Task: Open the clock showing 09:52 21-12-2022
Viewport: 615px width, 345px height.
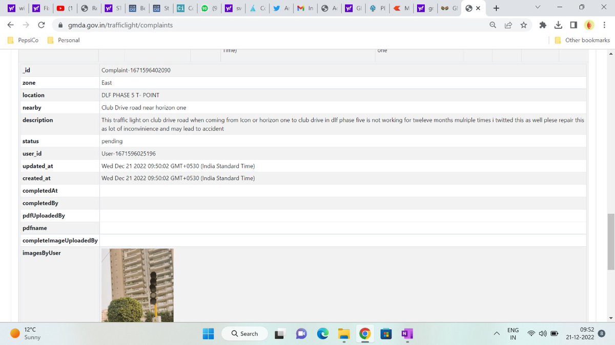Action: [x=580, y=334]
